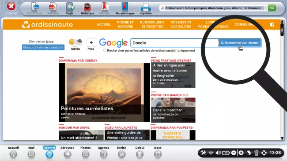Click the Imprimer printer icon
The image size is (287, 161).
click(x=146, y=8)
